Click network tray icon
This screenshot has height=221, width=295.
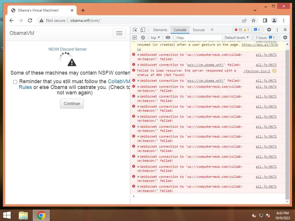(261, 216)
